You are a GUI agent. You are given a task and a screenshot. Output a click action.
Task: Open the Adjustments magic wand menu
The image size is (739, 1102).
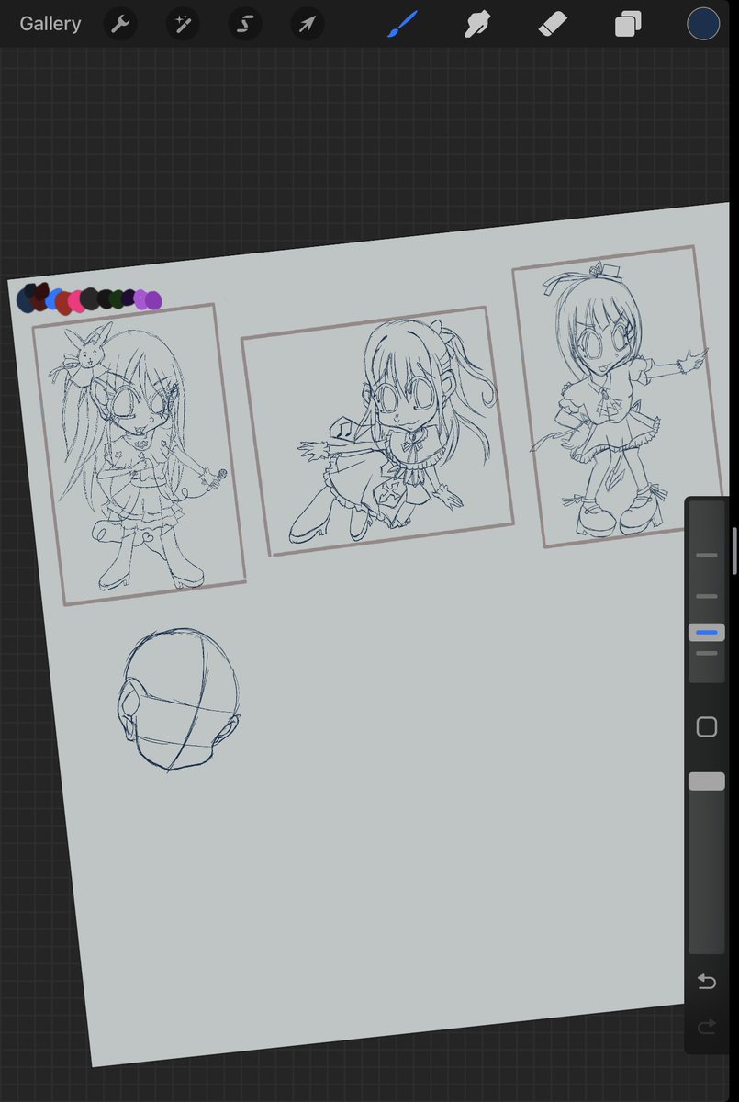click(x=183, y=24)
